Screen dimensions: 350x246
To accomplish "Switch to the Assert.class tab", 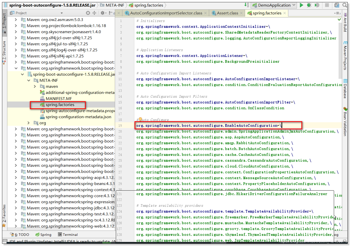I will (227, 13).
